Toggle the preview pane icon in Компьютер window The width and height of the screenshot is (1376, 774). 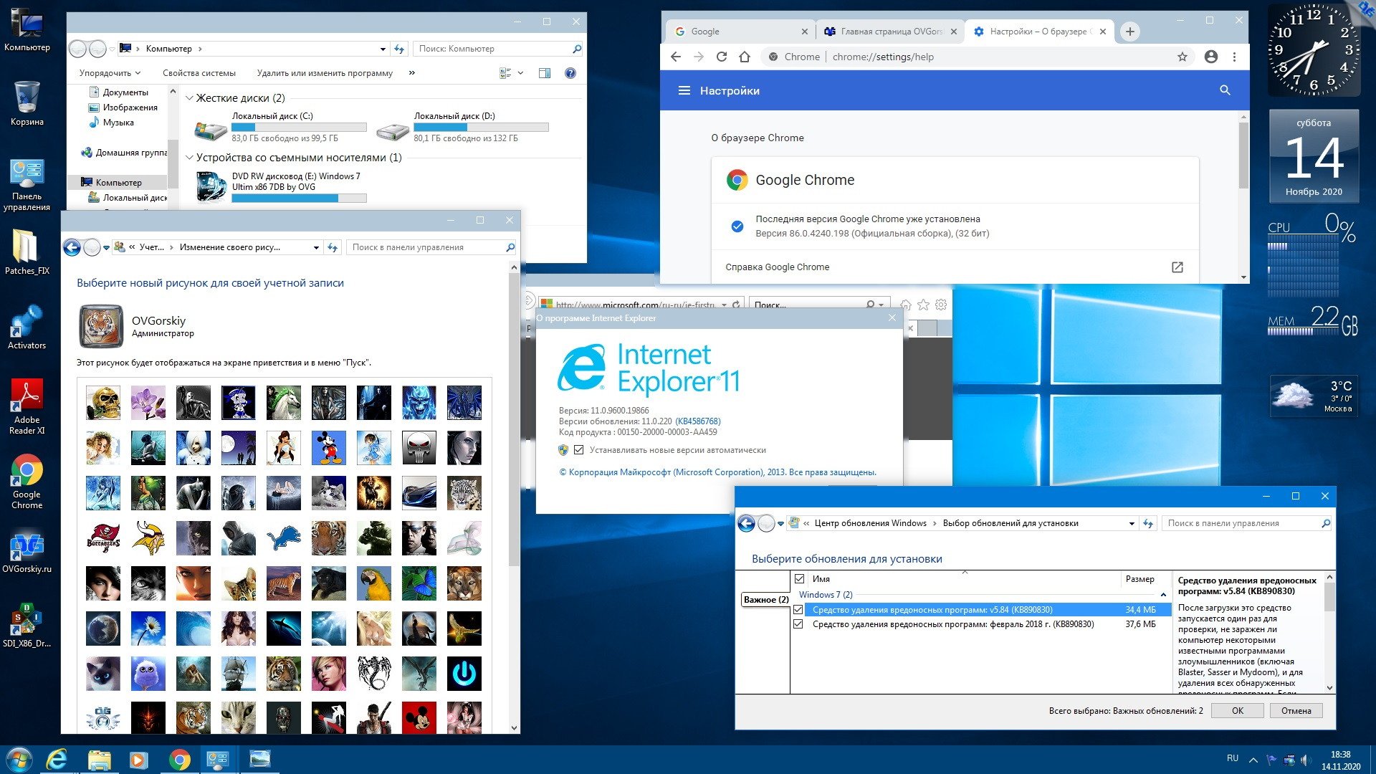tap(545, 73)
